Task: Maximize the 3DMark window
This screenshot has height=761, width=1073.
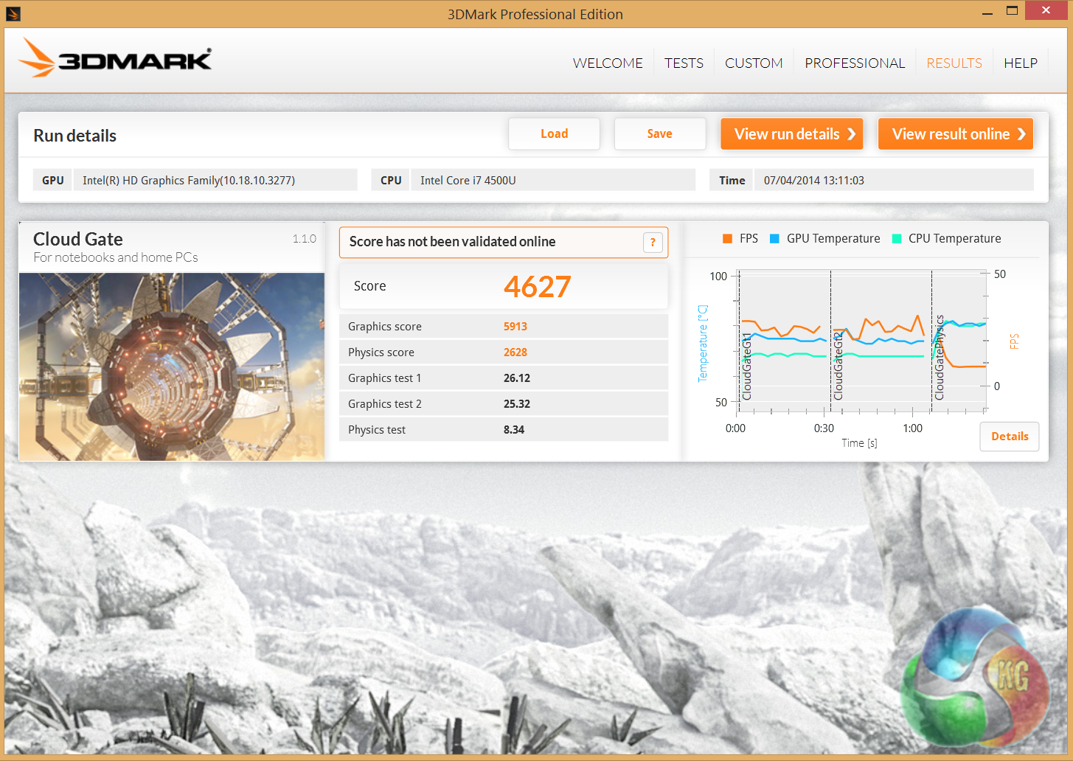Action: (x=1012, y=11)
